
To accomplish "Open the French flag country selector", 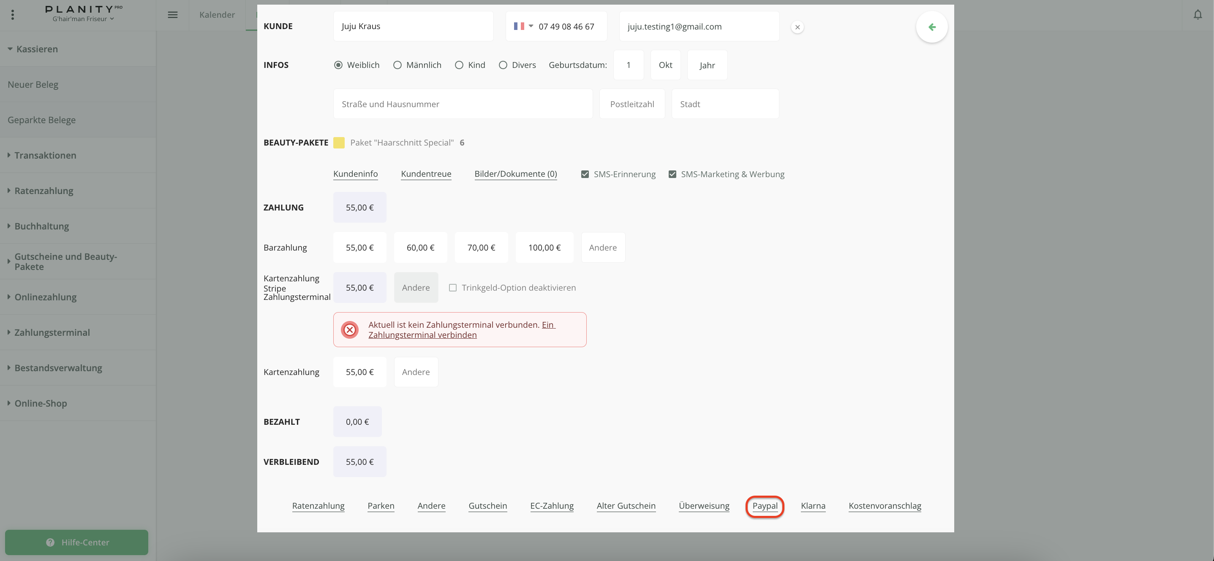I will click(523, 26).
